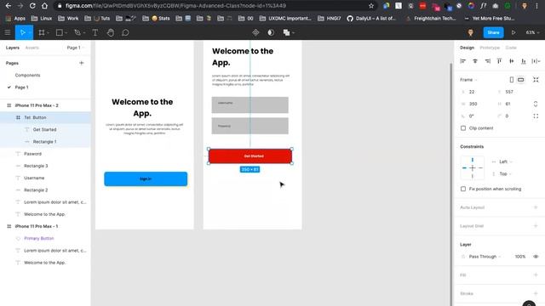This screenshot has height=306, width=545.
Task: Enable Clip content checkbox
Action: tap(463, 128)
